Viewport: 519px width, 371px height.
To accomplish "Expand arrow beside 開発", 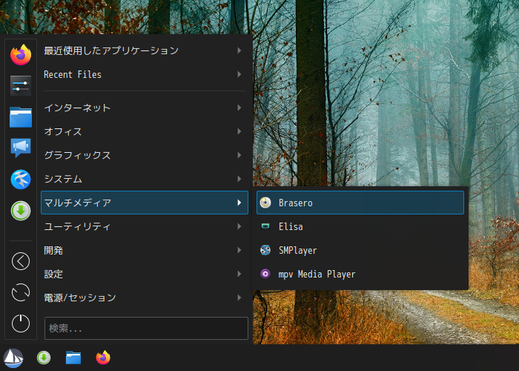I will 239,250.
